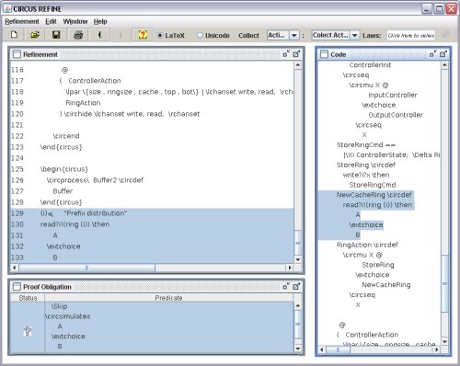Click Refinement panel horizontal scrollbar thumb
Viewport: 460px width, 366px height.
tap(86, 268)
